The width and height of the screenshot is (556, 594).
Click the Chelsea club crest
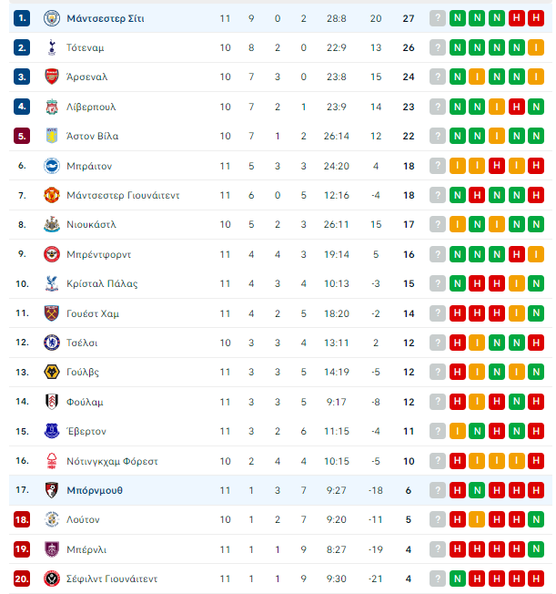point(52,343)
